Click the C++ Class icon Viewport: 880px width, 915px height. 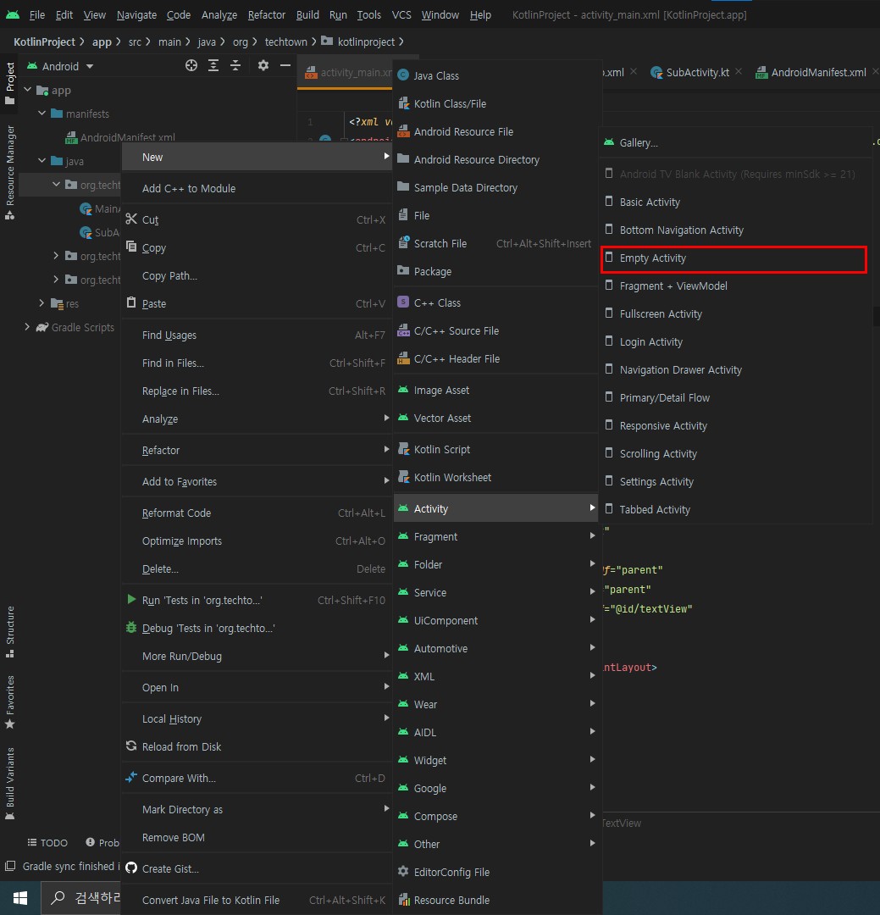point(403,302)
